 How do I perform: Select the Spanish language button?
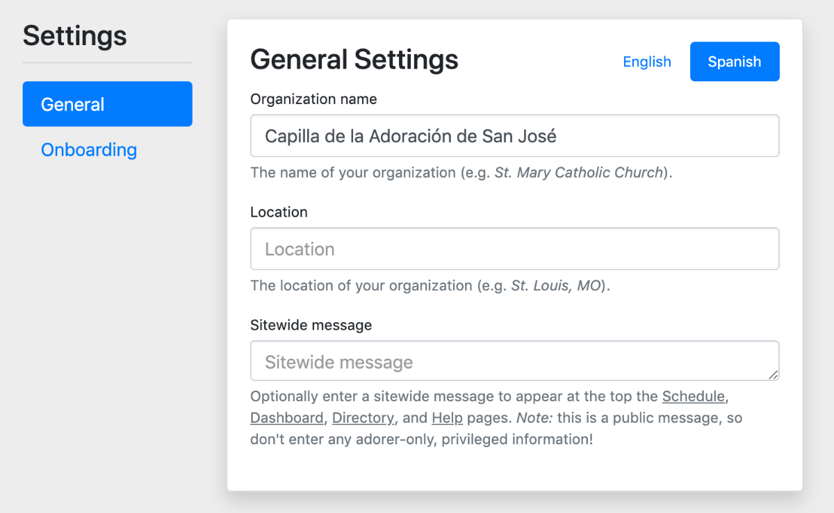(734, 62)
